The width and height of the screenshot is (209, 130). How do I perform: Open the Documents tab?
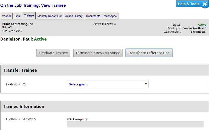93,16
